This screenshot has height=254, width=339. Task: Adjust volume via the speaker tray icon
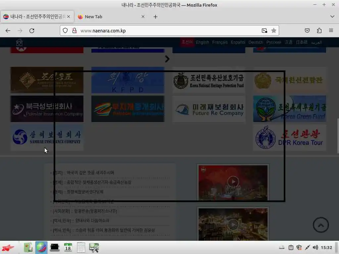(315, 247)
